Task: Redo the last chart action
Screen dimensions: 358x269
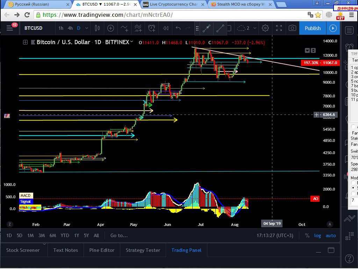Action: (x=188, y=28)
